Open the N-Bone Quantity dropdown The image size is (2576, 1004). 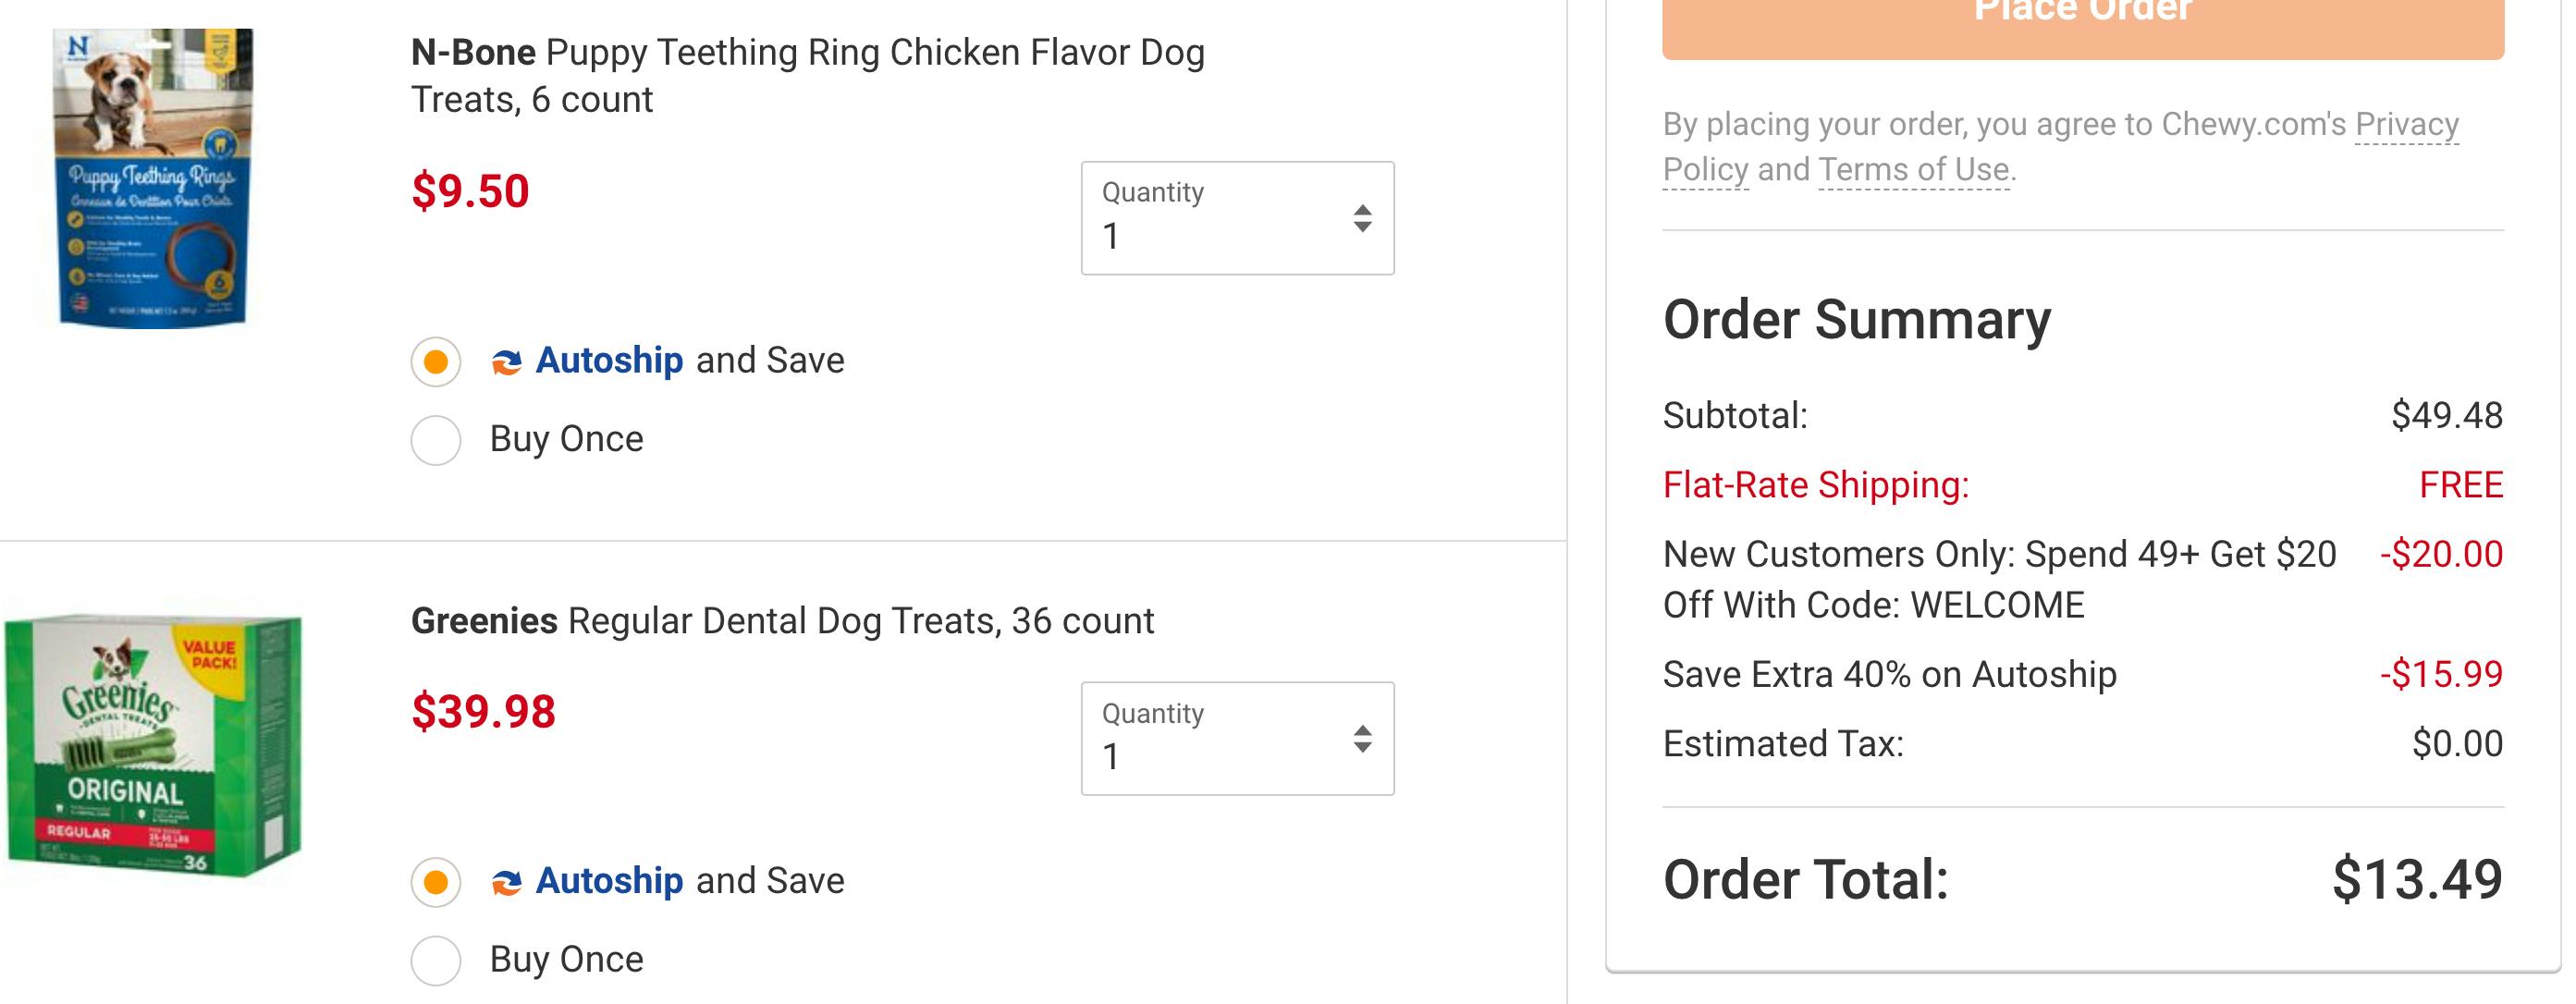coord(1236,218)
